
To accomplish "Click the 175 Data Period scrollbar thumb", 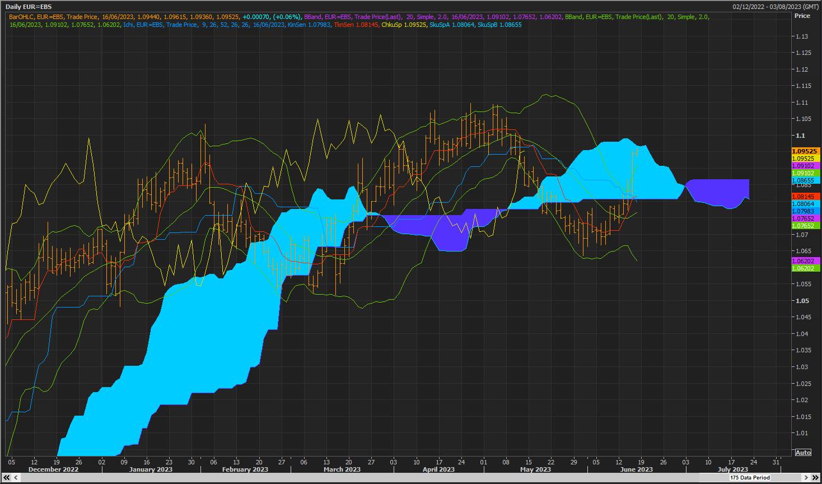I will (x=750, y=477).
